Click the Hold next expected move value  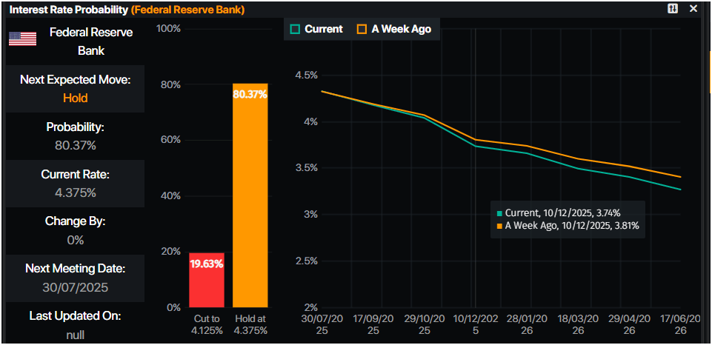tap(75, 98)
